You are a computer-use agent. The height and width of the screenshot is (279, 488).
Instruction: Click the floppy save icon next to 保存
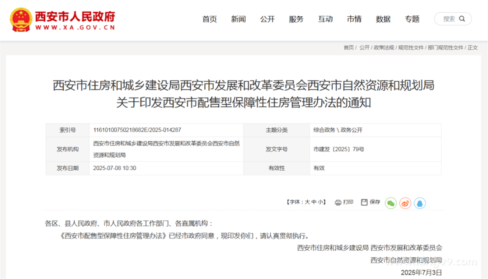coord(364,202)
